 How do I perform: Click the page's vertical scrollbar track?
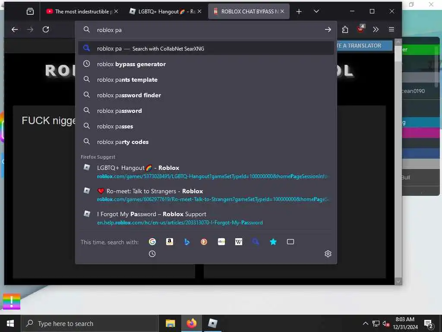coord(398,169)
